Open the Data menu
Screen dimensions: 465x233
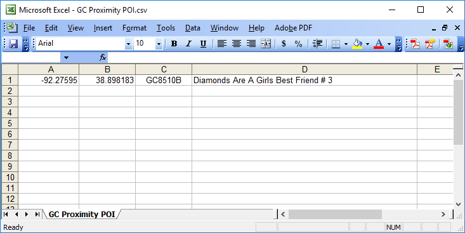[x=192, y=28]
